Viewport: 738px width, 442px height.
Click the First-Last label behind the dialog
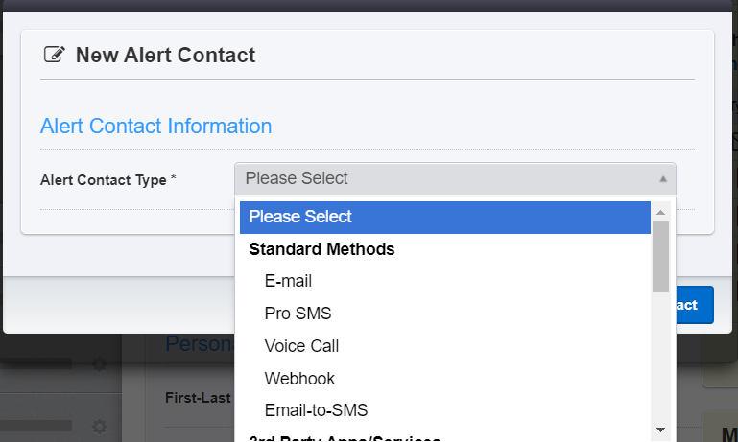198,396
